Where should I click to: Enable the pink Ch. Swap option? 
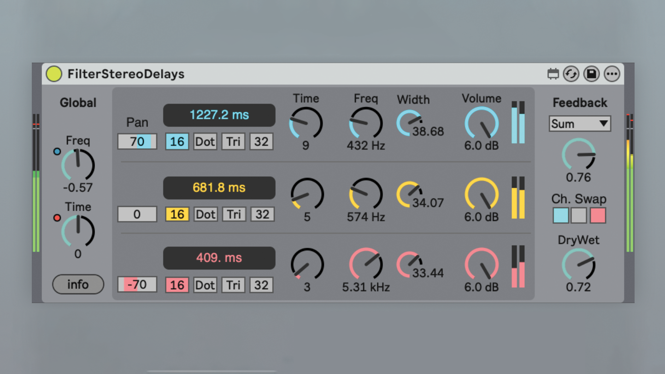click(597, 216)
